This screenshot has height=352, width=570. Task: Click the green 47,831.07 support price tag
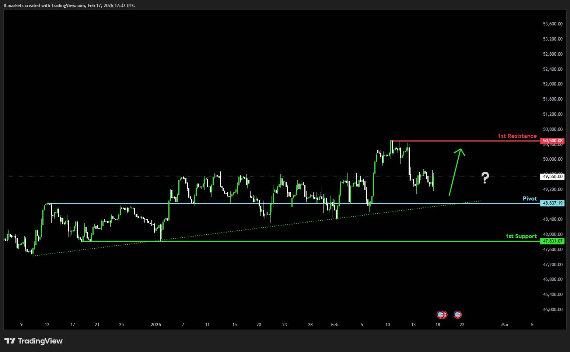[x=552, y=241]
